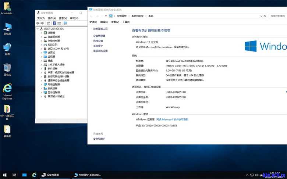Click the back arrow in Device Manager toolbar
287x179 pixels.
click(38, 23)
